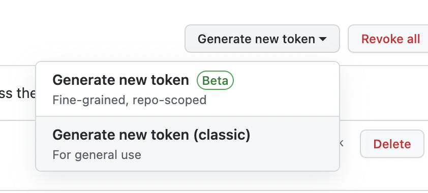Click the partially hidden text left of Delete
Image resolution: width=428 pixels, height=193 pixels.
[341, 143]
